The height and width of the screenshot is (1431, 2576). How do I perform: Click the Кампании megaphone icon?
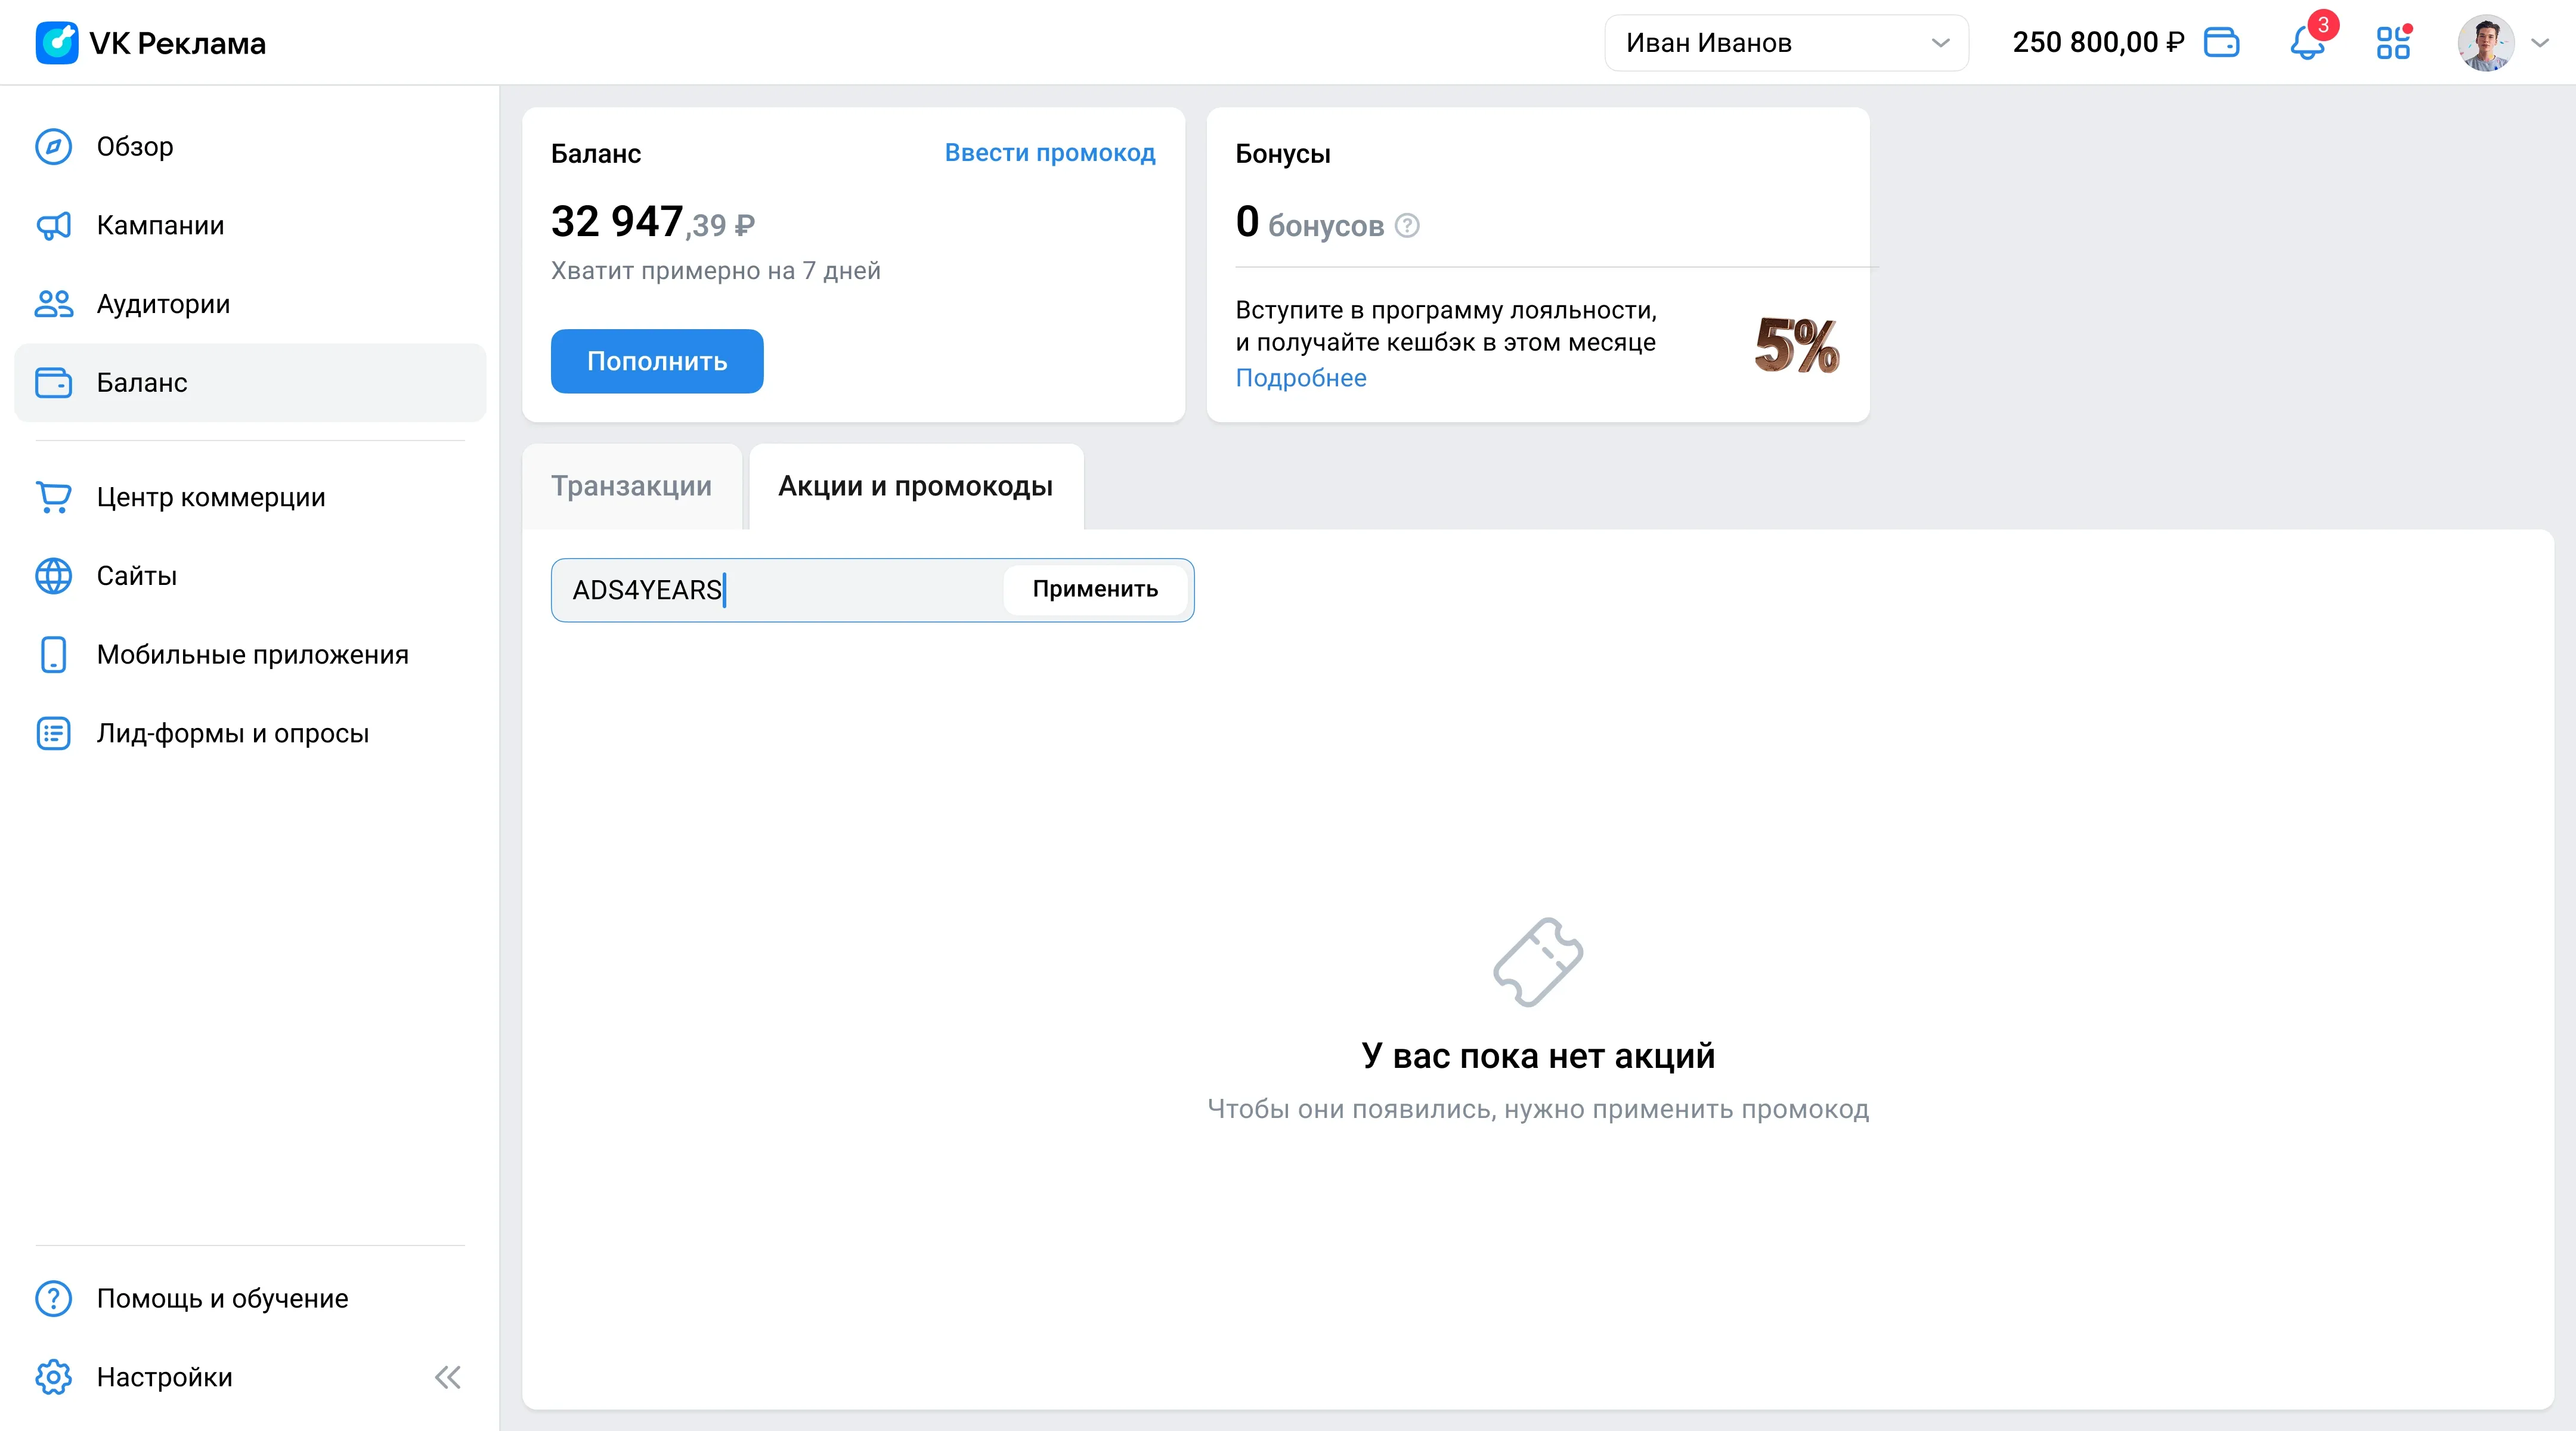pos(54,226)
